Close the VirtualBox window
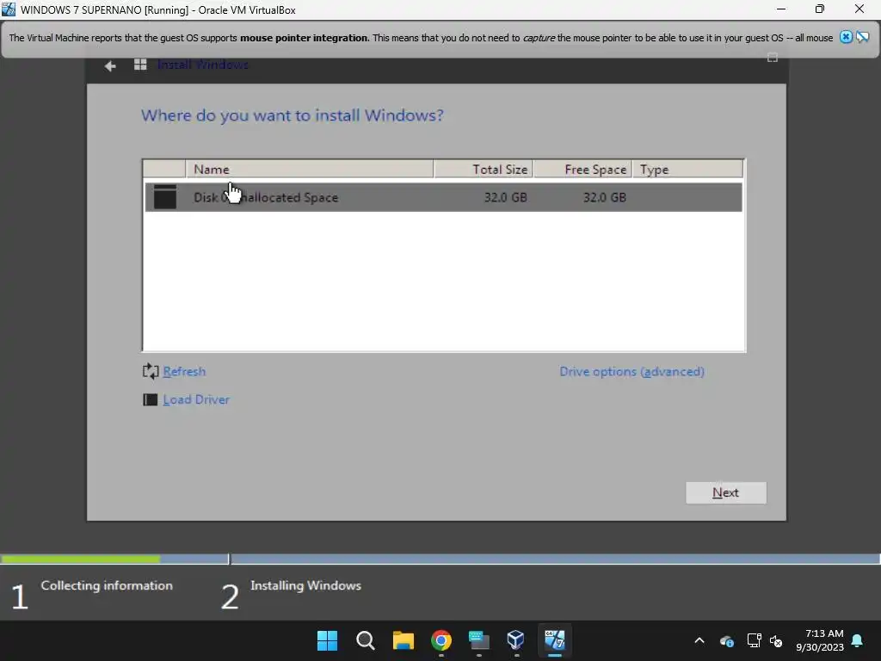The width and height of the screenshot is (881, 661). tap(859, 9)
